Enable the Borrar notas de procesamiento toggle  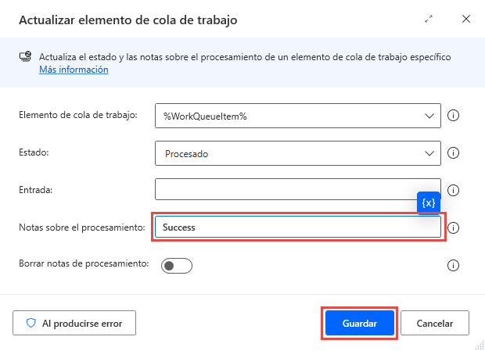pyautogui.click(x=176, y=266)
